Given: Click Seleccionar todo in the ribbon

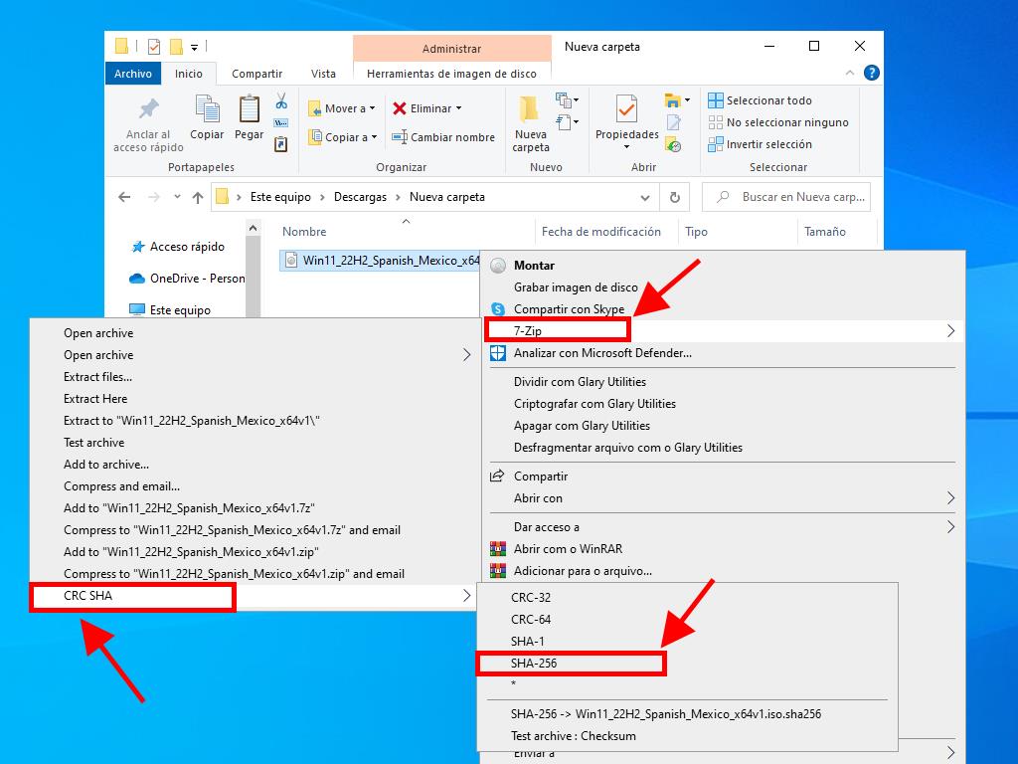Looking at the screenshot, I should (760, 100).
